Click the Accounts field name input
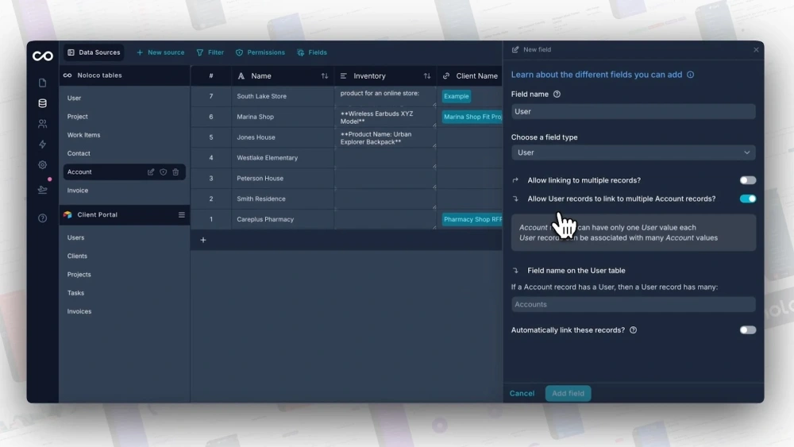Screen dimensions: 794x447 [x=633, y=304]
